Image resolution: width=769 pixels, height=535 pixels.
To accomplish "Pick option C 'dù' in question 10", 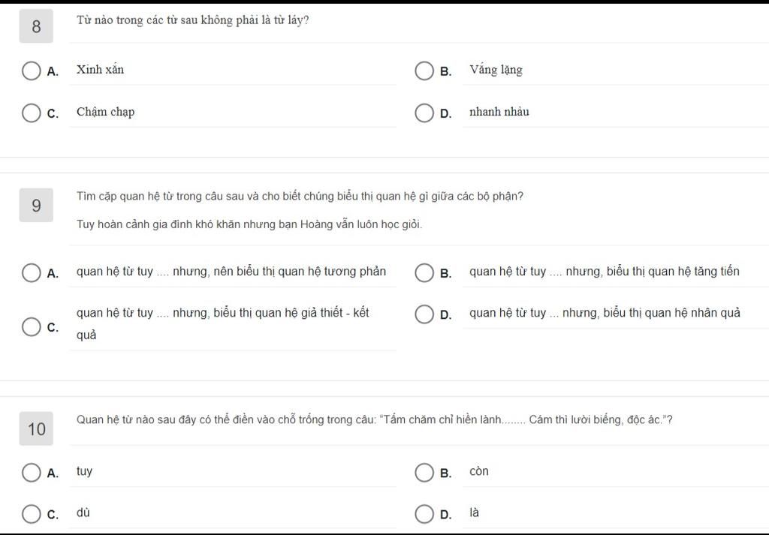I will (32, 515).
